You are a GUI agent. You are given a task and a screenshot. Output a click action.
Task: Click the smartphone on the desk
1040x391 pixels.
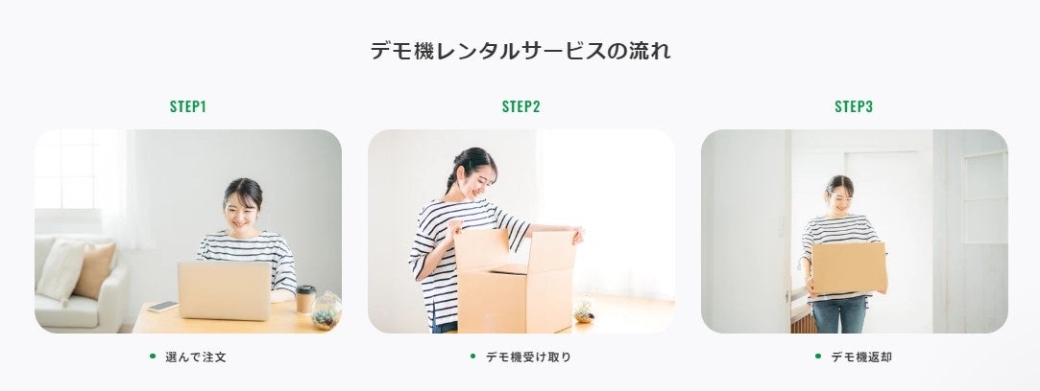pos(162,307)
